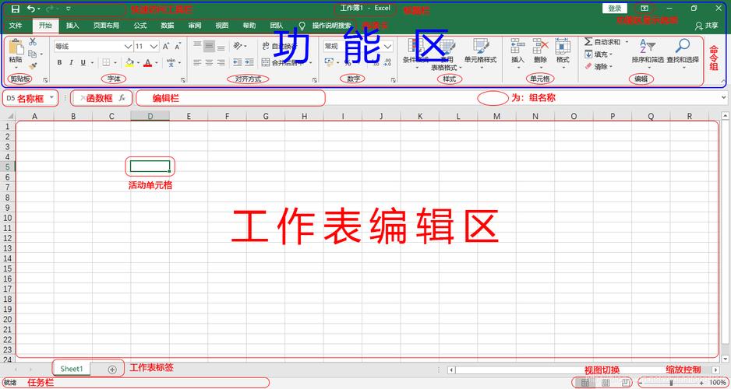Switch to the 公式 ribbon tab

(139, 26)
